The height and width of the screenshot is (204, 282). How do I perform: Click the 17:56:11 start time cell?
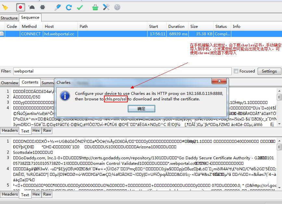[157, 34]
